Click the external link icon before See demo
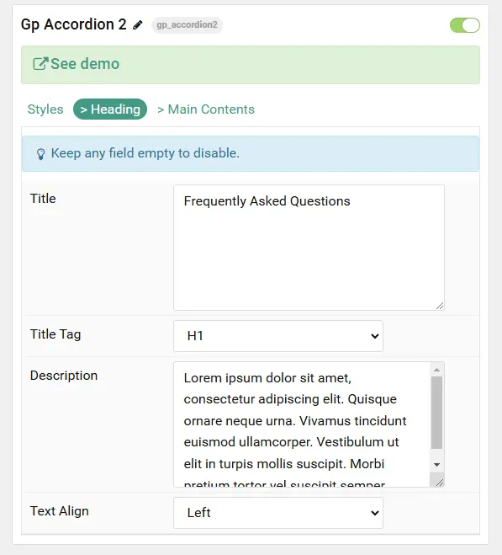Image resolution: width=502 pixels, height=555 pixels. point(40,64)
